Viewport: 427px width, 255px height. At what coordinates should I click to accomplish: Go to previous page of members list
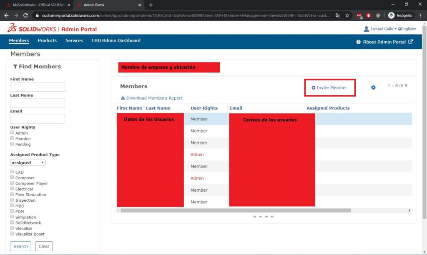260,217
